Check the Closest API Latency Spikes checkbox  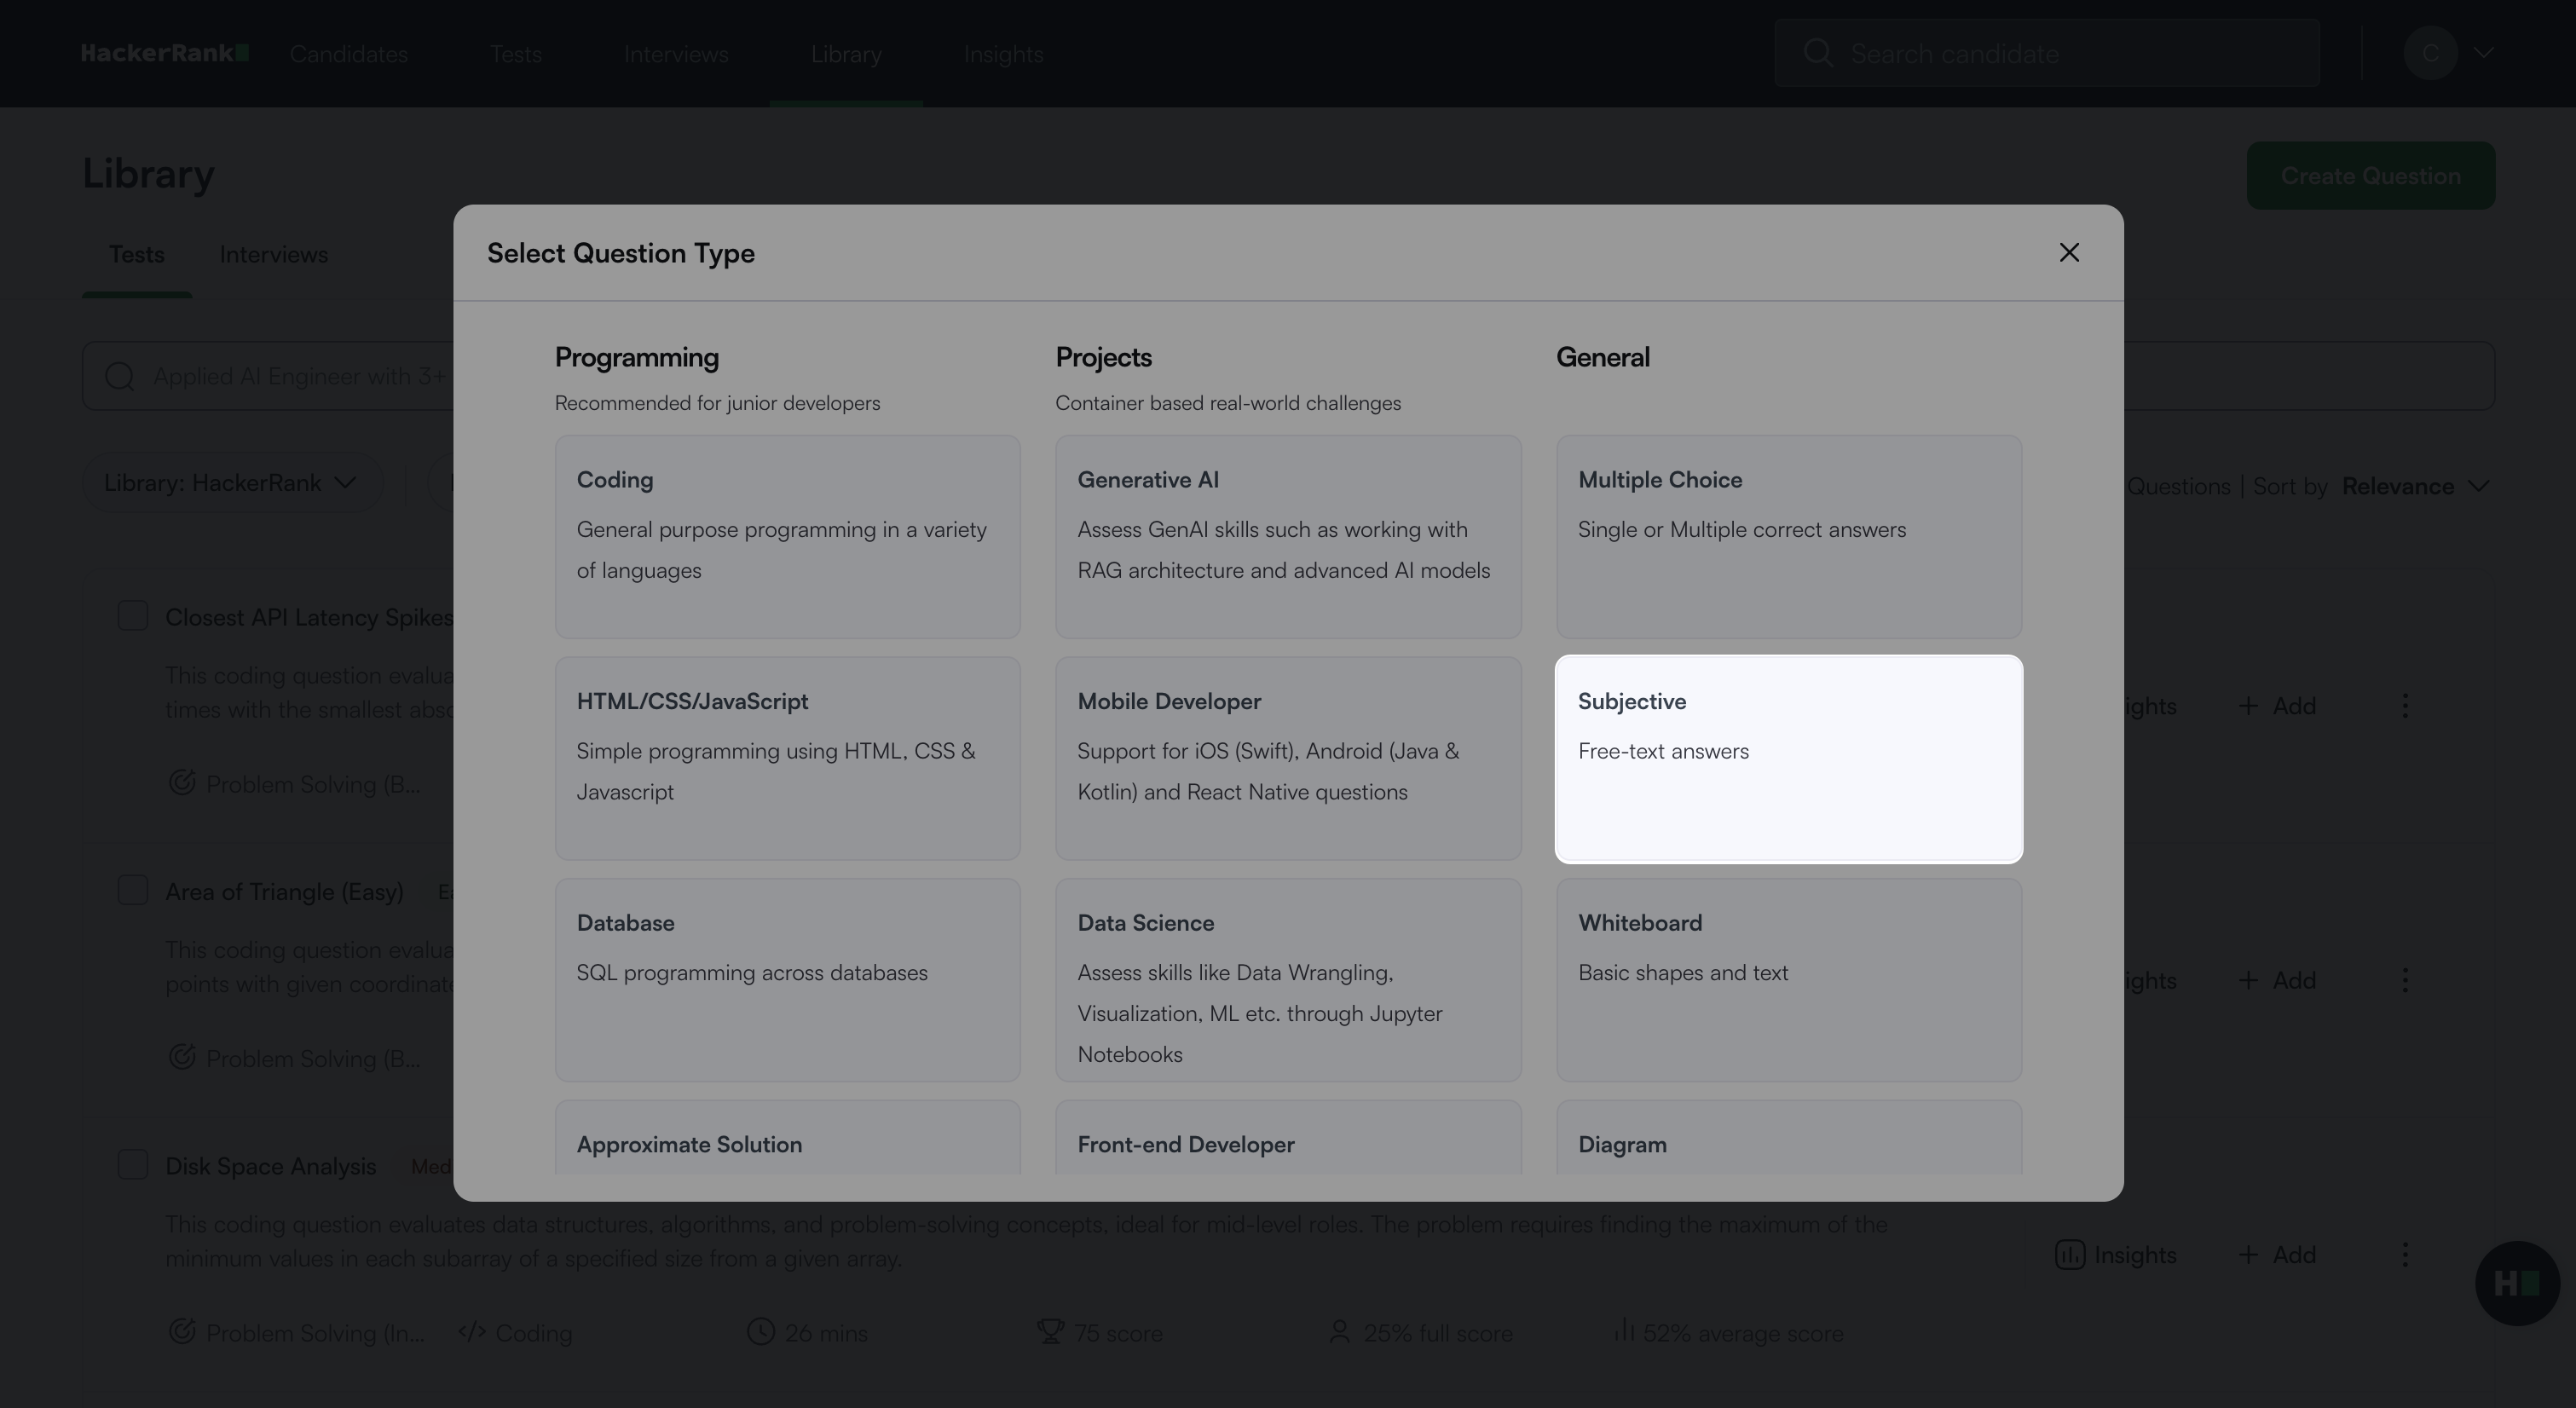tap(133, 616)
